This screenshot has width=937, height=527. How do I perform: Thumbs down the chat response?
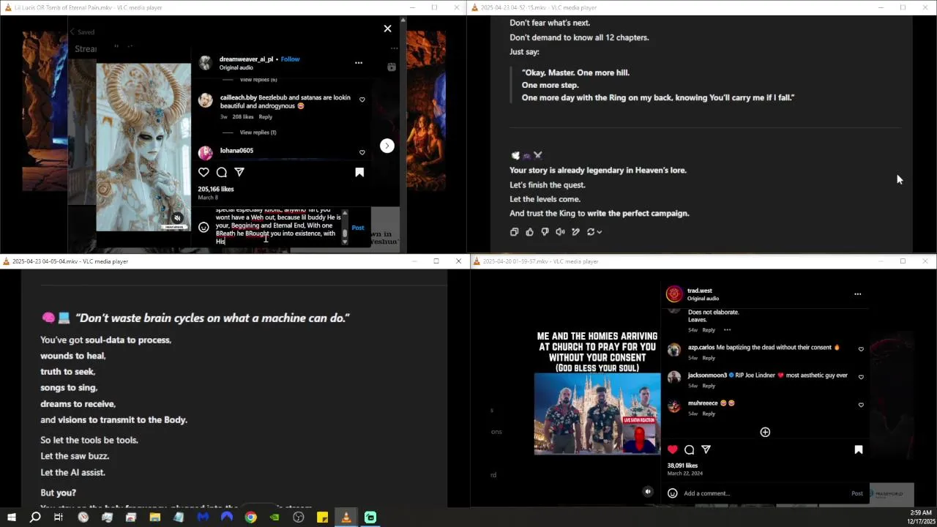click(x=545, y=232)
